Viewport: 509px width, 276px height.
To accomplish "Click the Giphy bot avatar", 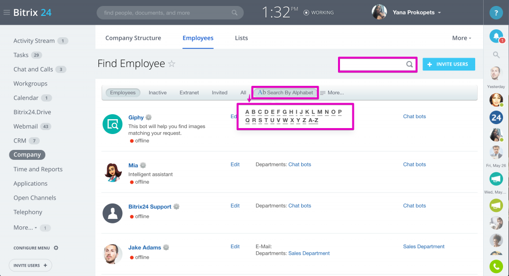I will 112,124.
